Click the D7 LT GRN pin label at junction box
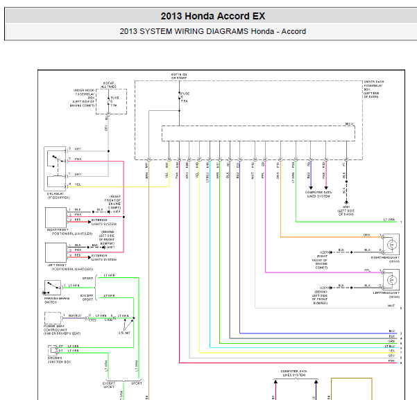417x400 pixels. pos(69,351)
